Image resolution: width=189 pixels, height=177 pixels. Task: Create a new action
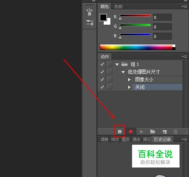pyautogui.click(x=165, y=132)
